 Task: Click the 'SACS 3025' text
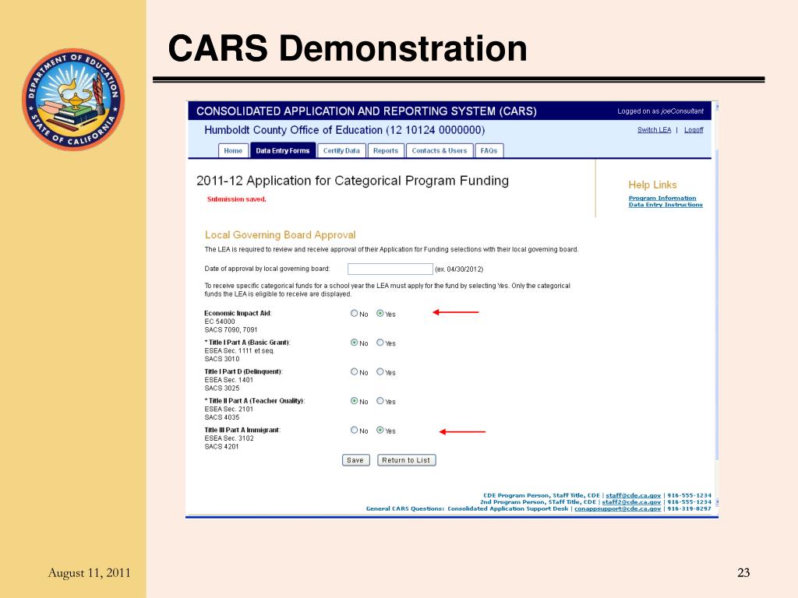pos(222,388)
